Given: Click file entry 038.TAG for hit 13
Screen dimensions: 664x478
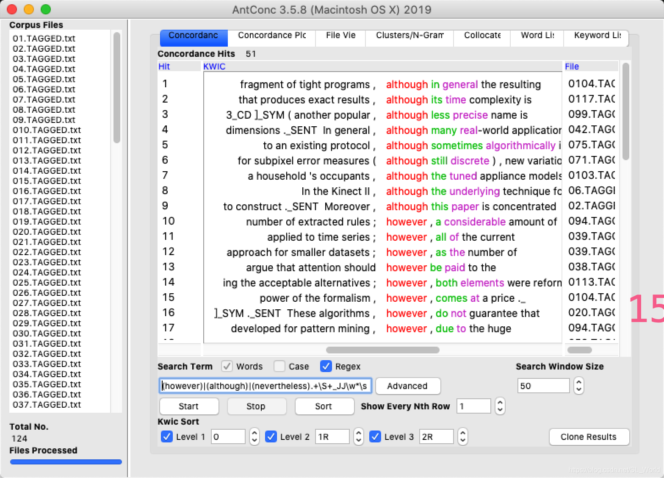Looking at the screenshot, I should (592, 267).
